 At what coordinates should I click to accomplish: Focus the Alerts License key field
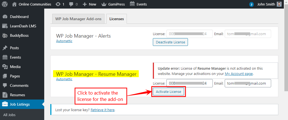click(x=190, y=34)
